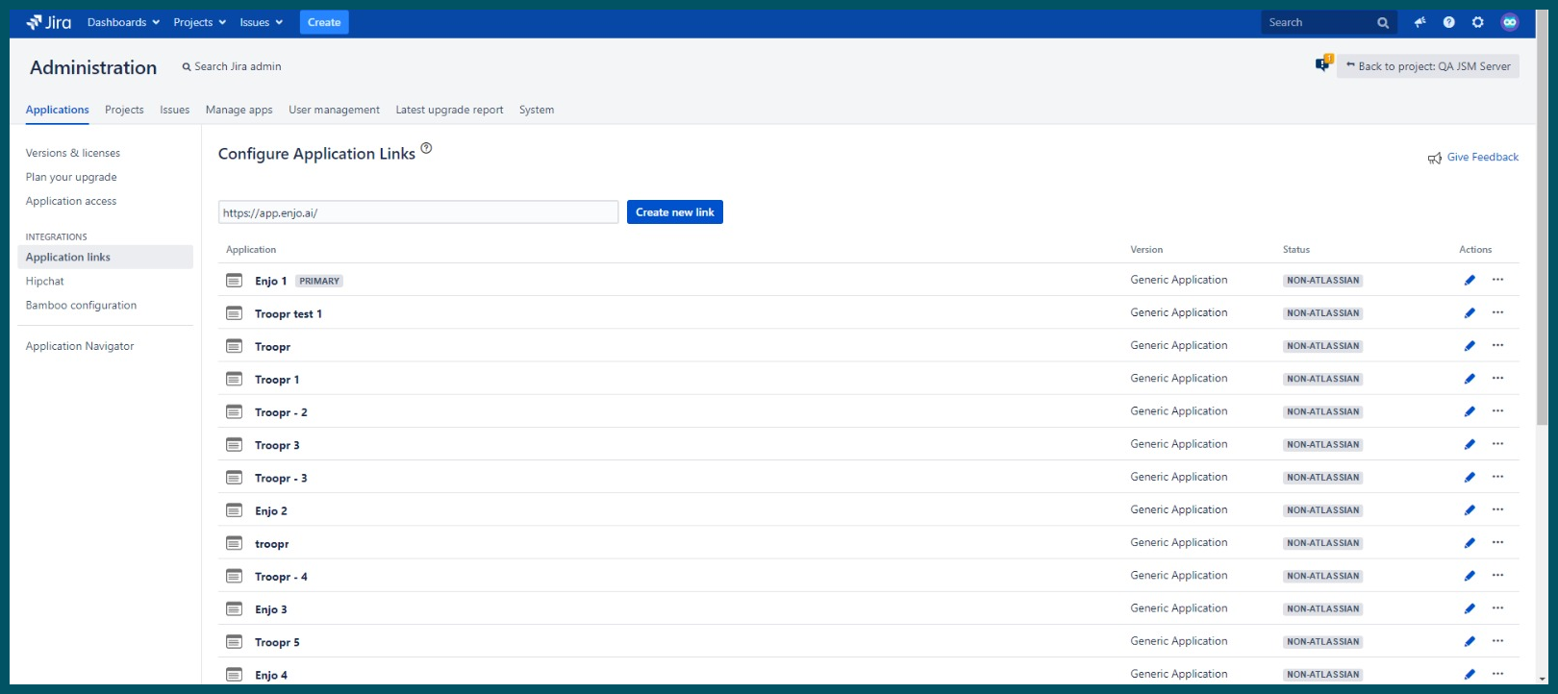Click the application icon for Troopr - 4
Viewport: 1558px width, 694px height.
[x=234, y=576]
